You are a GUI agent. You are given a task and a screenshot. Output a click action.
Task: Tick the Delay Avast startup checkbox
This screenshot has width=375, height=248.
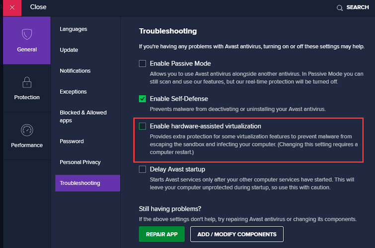pyautogui.click(x=143, y=169)
